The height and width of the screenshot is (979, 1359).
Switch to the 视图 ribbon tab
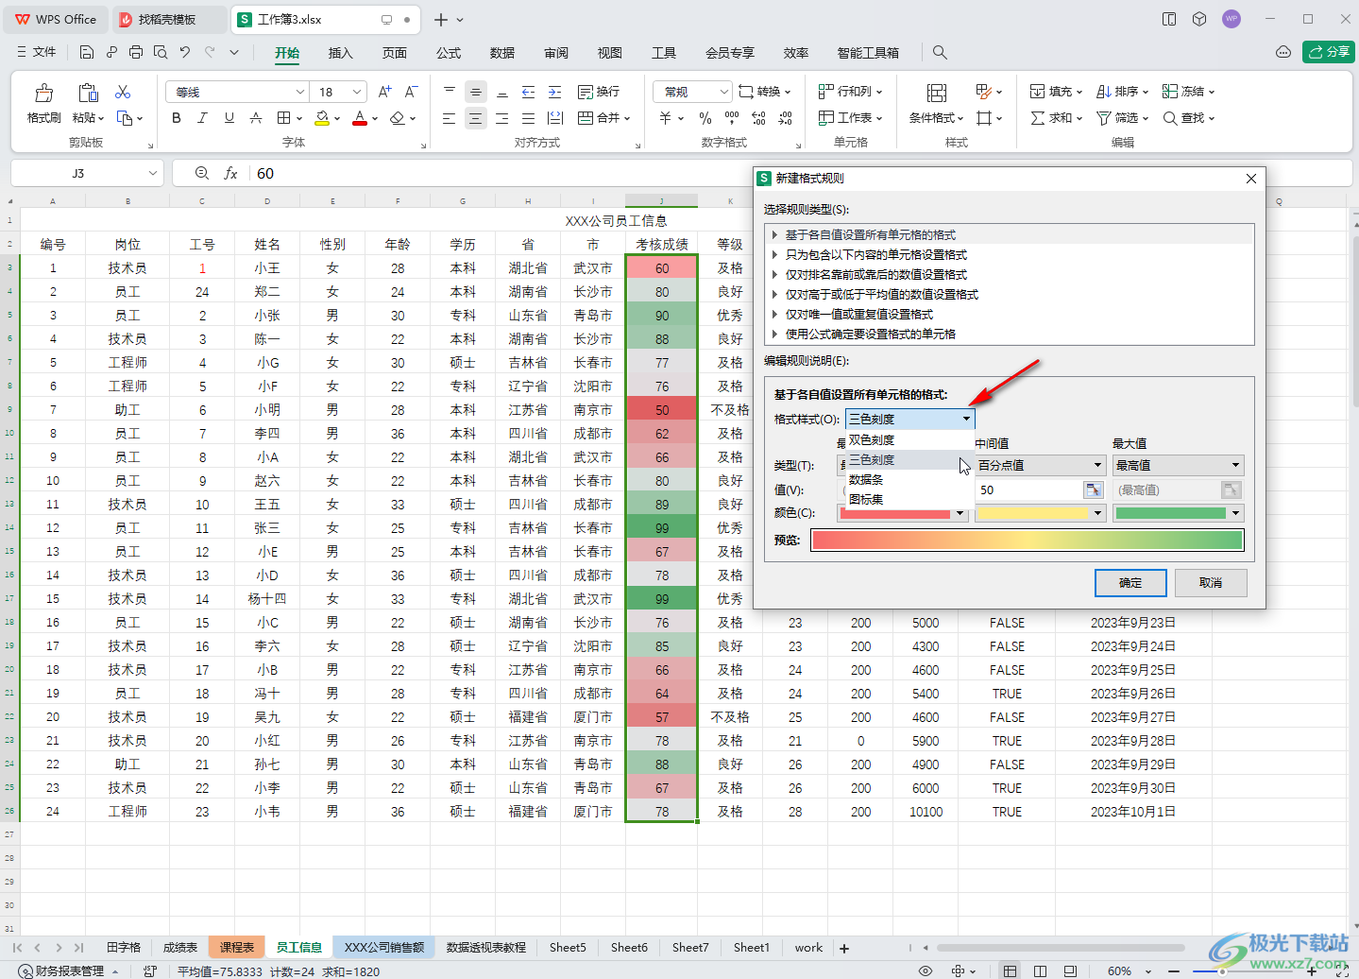point(610,53)
